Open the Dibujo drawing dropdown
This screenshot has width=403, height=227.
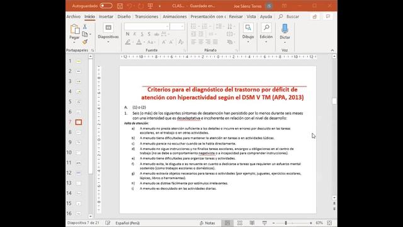248,33
